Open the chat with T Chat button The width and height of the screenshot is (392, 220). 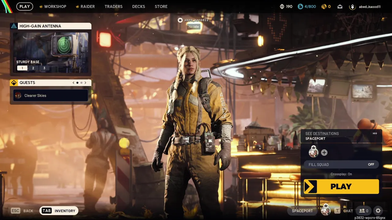tap(344, 211)
